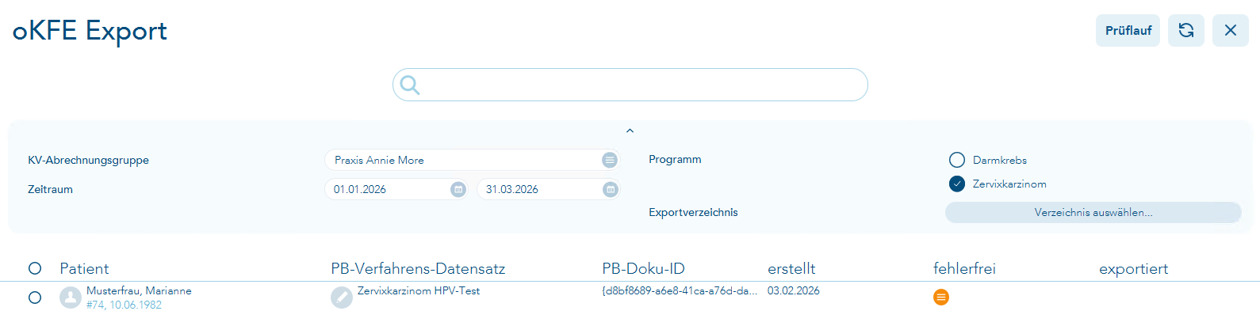This screenshot has width=1260, height=326.
Task: Choose export directory via Verzeichnis auswählen
Action: pyautogui.click(x=1093, y=212)
